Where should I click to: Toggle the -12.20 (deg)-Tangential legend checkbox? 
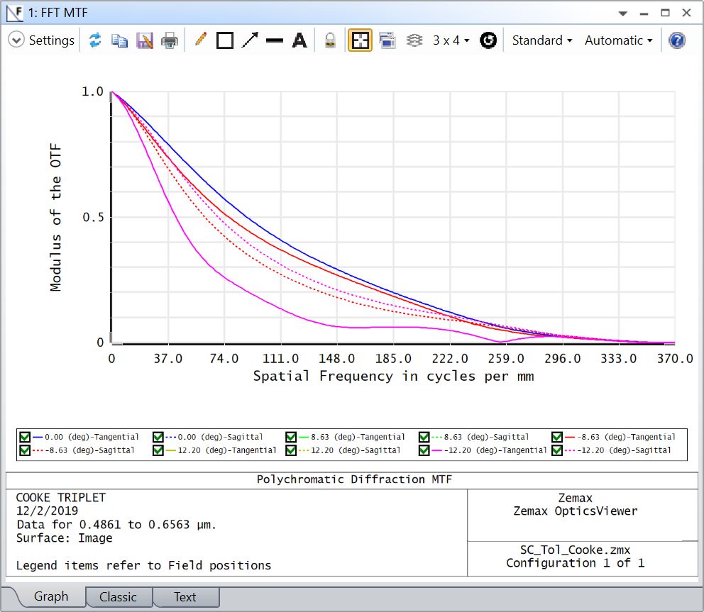click(424, 450)
